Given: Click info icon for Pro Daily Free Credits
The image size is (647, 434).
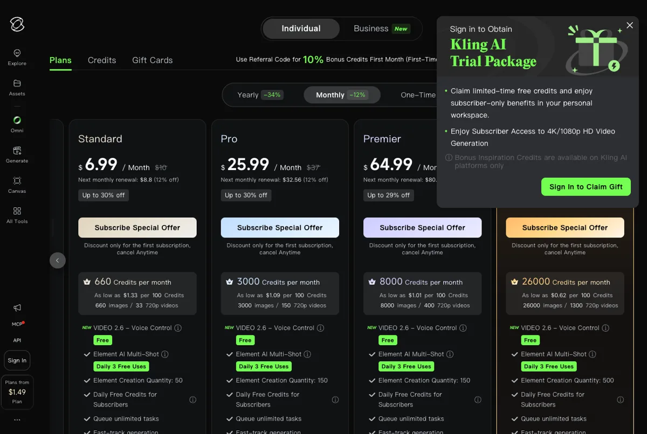Looking at the screenshot, I should pyautogui.click(x=335, y=400).
